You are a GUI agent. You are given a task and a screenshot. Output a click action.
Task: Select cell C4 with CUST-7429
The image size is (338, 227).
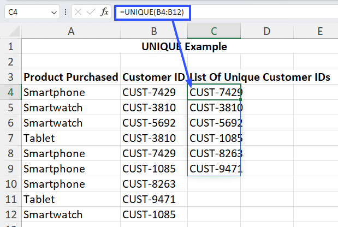coord(214,92)
